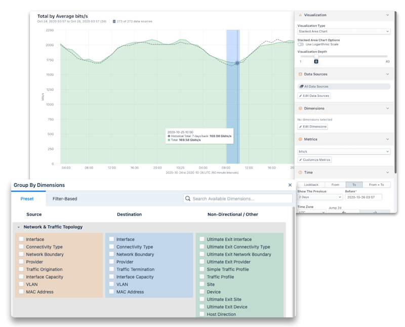Viewport: 405px width, 327px height.
Task: Click the tag icon in All Data Sources
Action: coord(301,87)
